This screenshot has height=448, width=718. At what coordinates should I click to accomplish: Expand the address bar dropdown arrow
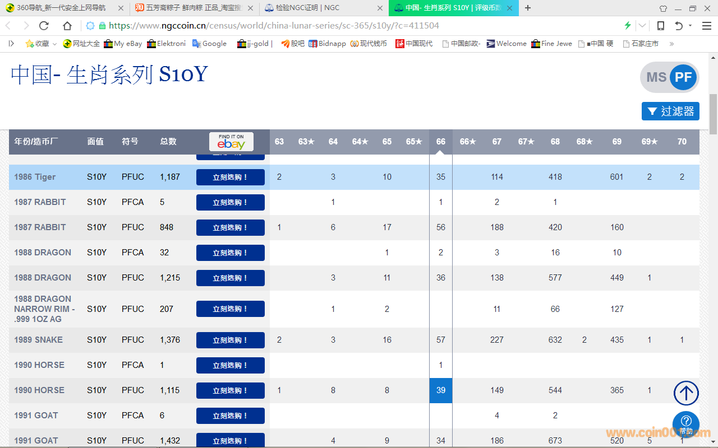[642, 26]
